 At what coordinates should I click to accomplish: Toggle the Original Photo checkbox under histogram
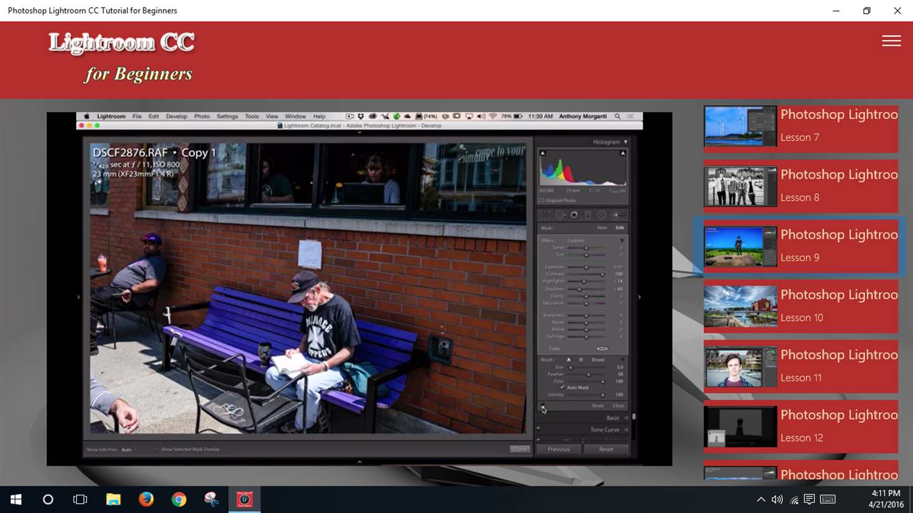pos(541,201)
